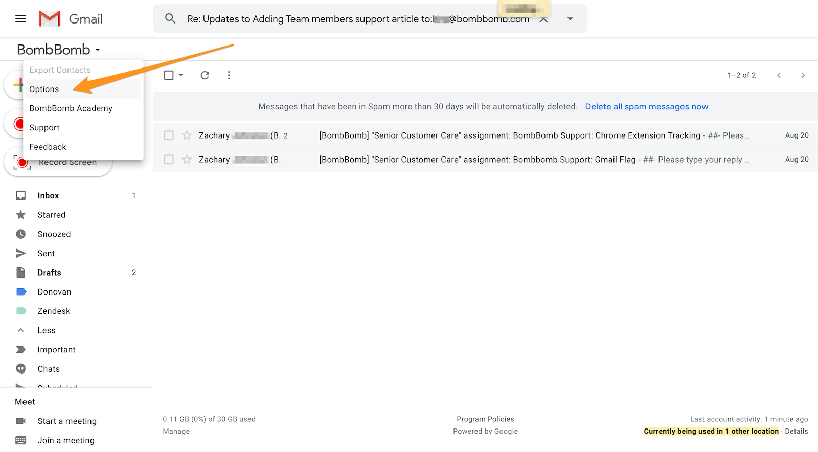
Task: Click the Snoozed clock icon
Action: click(21, 234)
